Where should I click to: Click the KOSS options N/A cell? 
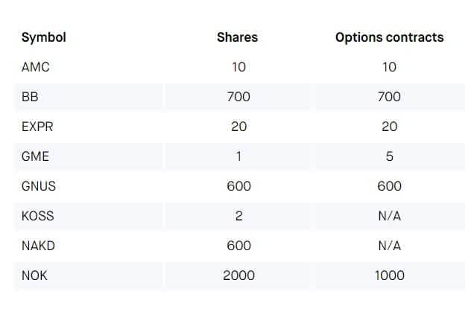(x=389, y=216)
